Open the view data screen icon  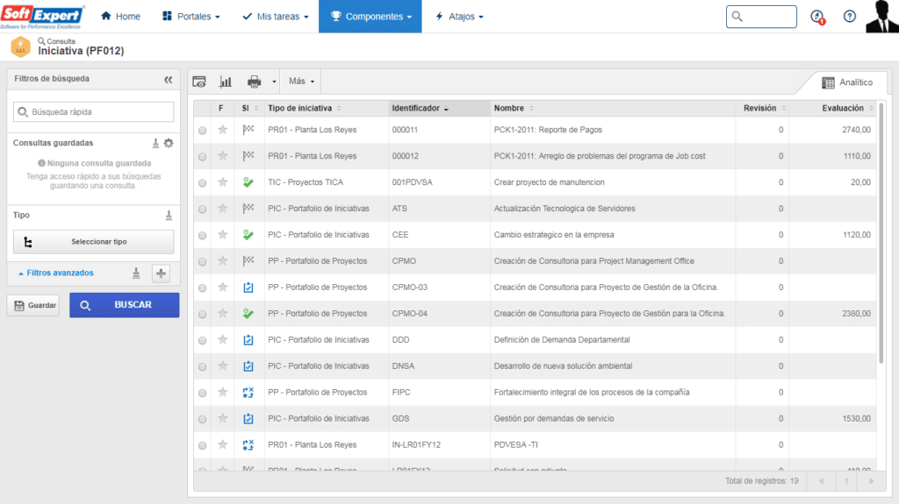pyautogui.click(x=199, y=82)
